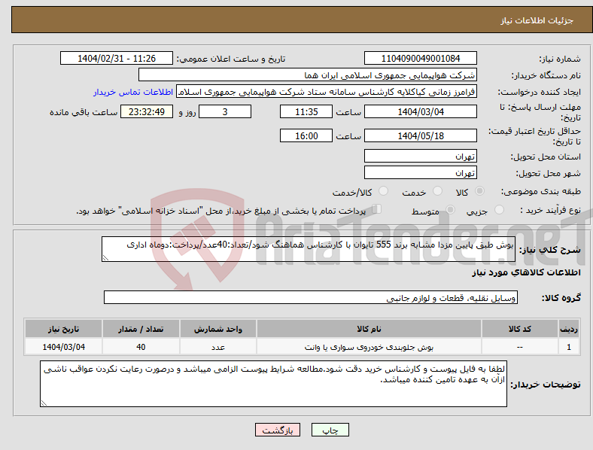This screenshot has width=593, height=450.
Task: Click the delivery city تهران field
Action: 421,172
